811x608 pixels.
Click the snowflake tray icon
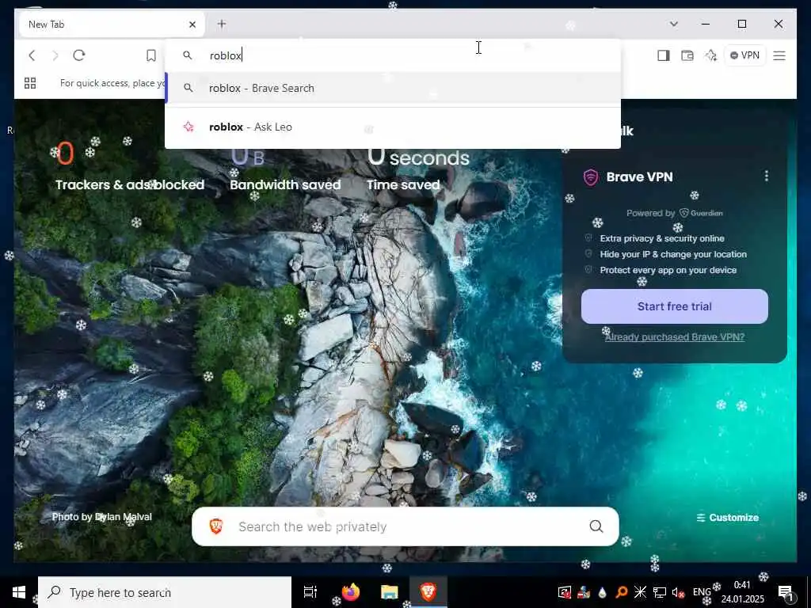click(640, 592)
